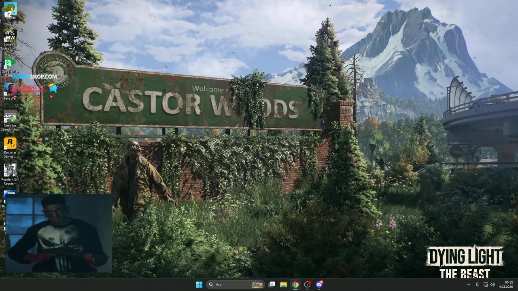The height and width of the screenshot is (291, 518).
Task: Click the microphone icon in system tray
Action: point(477,285)
